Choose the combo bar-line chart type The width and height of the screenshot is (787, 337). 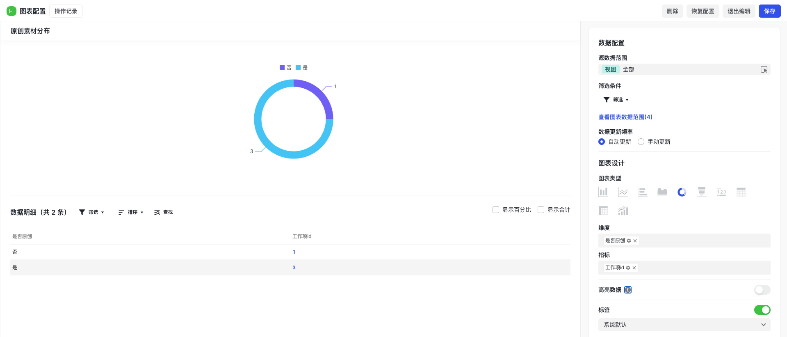tap(623, 211)
